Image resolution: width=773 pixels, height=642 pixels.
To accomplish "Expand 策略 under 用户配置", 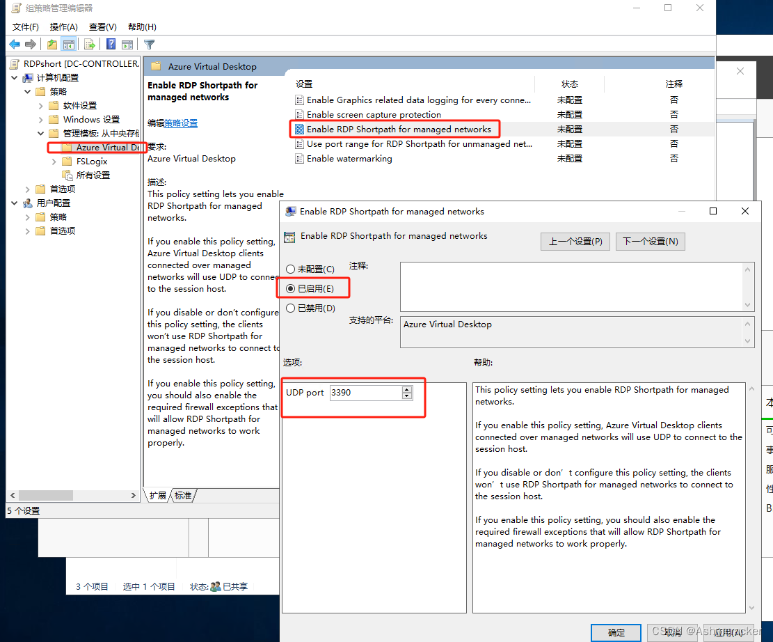I will [27, 217].
